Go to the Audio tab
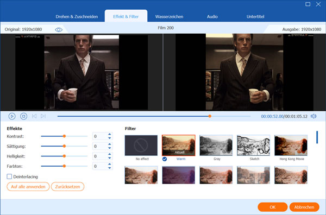The width and height of the screenshot is (326, 215). click(212, 17)
